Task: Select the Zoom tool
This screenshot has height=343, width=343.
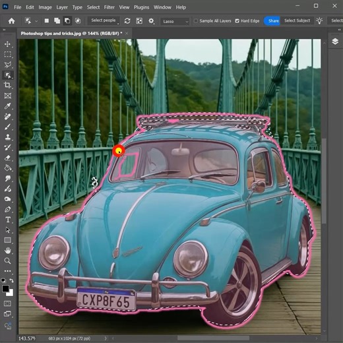Action: [x=7, y=261]
